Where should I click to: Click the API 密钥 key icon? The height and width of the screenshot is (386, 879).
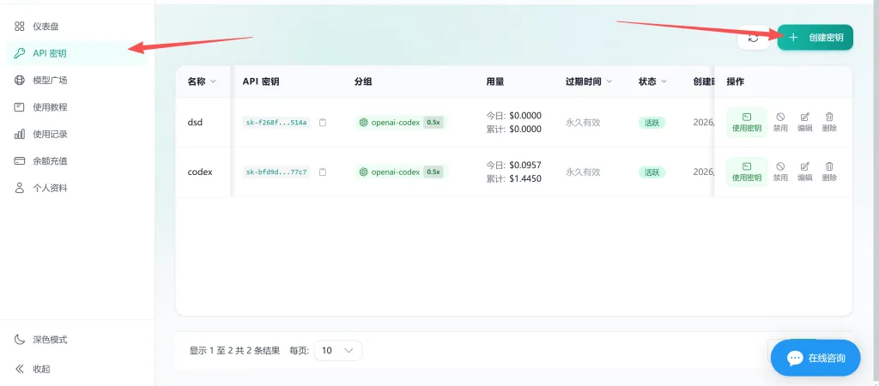pyautogui.click(x=20, y=53)
